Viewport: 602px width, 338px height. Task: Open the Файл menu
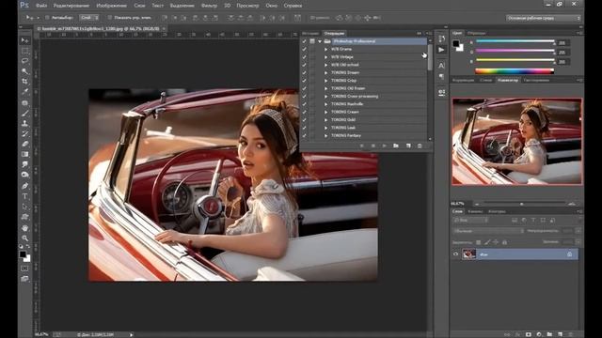click(x=41, y=6)
